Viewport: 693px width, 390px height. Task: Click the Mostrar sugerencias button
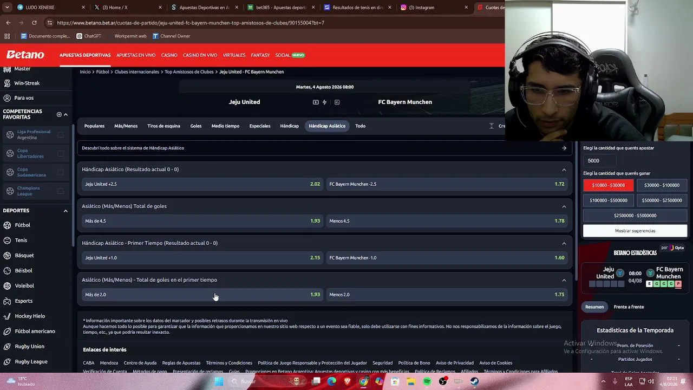[x=635, y=231]
